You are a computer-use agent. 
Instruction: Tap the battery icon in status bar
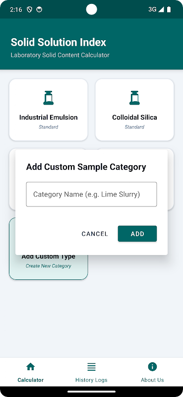[x=169, y=9]
